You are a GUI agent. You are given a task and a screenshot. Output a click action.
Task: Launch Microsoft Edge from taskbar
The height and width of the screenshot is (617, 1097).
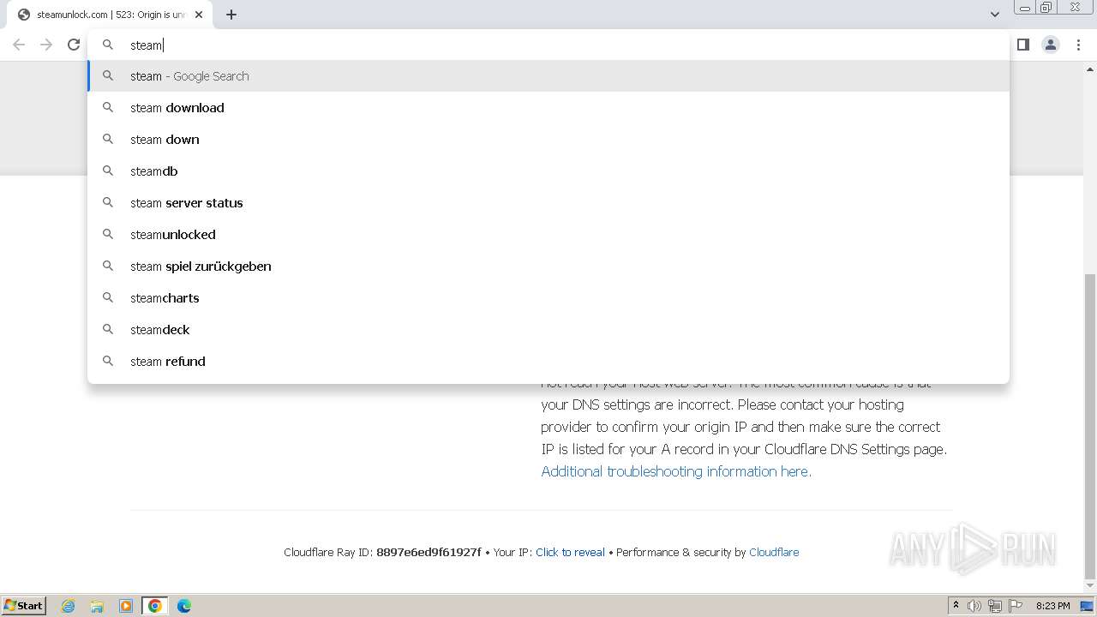[184, 606]
